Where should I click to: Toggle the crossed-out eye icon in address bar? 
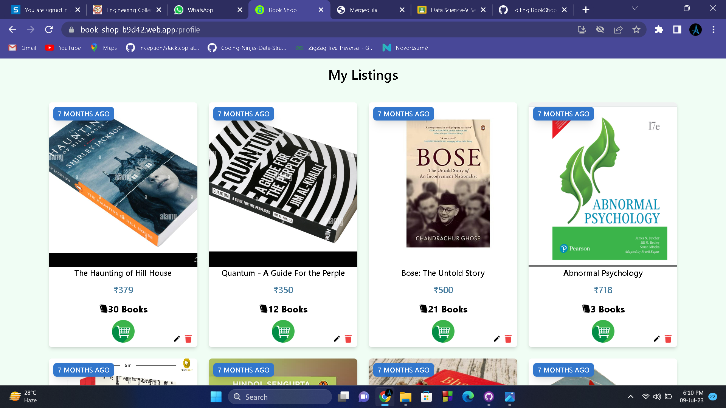(x=600, y=29)
